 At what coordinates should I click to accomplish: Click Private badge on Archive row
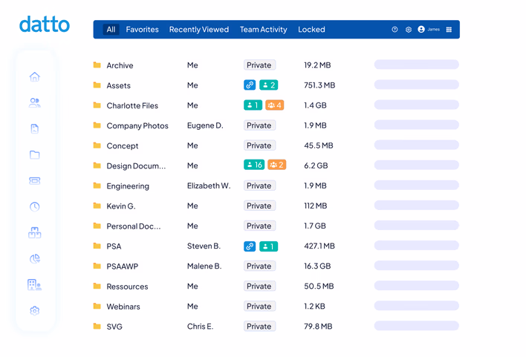tap(259, 65)
